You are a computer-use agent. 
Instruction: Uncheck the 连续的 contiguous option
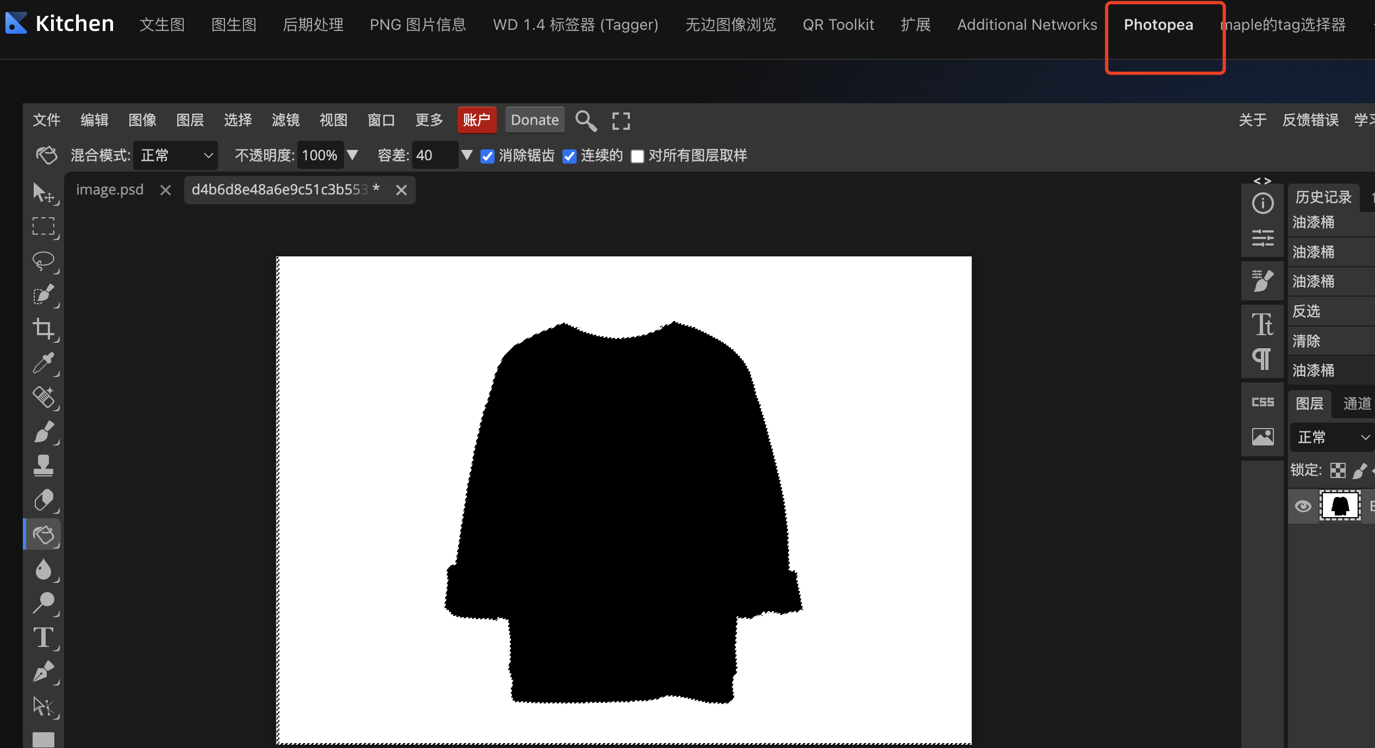tap(569, 156)
